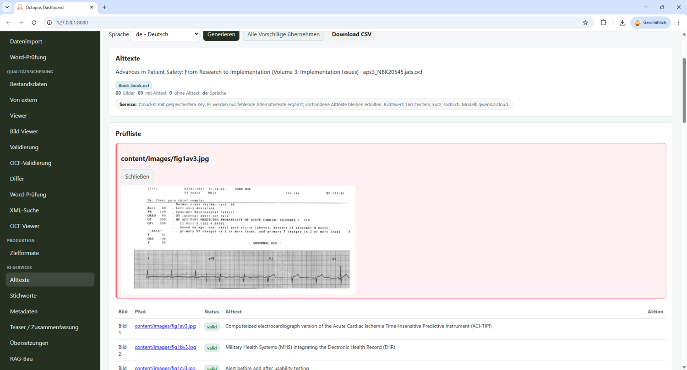The height and width of the screenshot is (370, 687).
Task: Download the CSV file
Action: [x=352, y=34]
